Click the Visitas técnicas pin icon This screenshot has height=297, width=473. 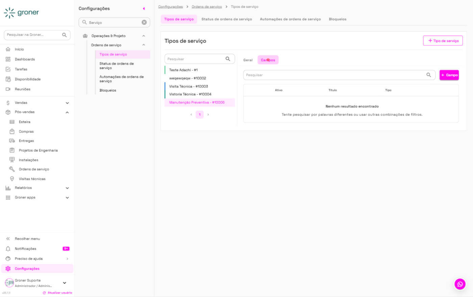click(x=12, y=179)
